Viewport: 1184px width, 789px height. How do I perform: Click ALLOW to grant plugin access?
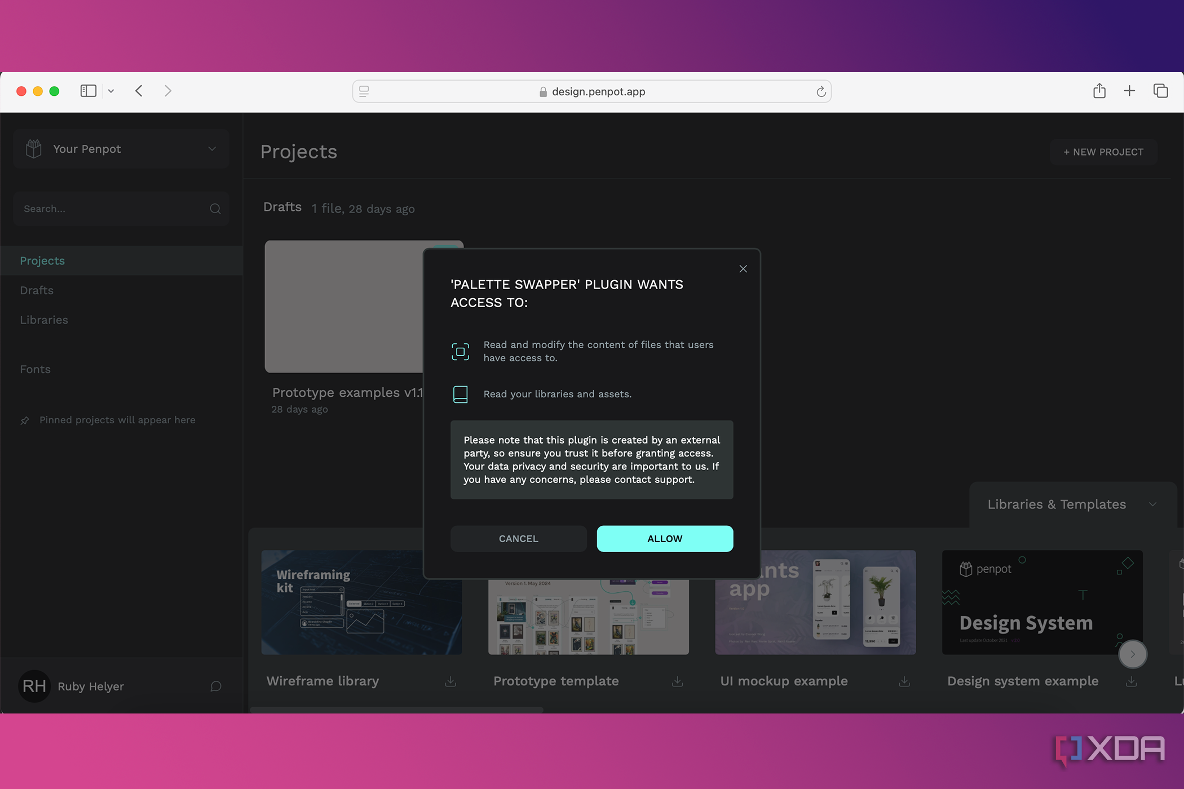point(665,539)
